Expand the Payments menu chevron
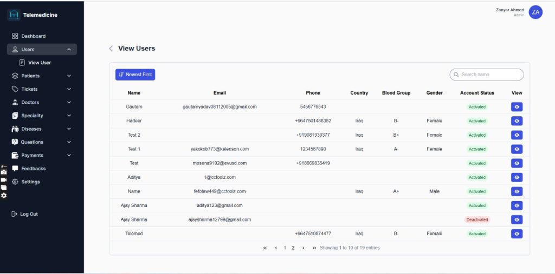555x274 pixels. click(x=69, y=156)
